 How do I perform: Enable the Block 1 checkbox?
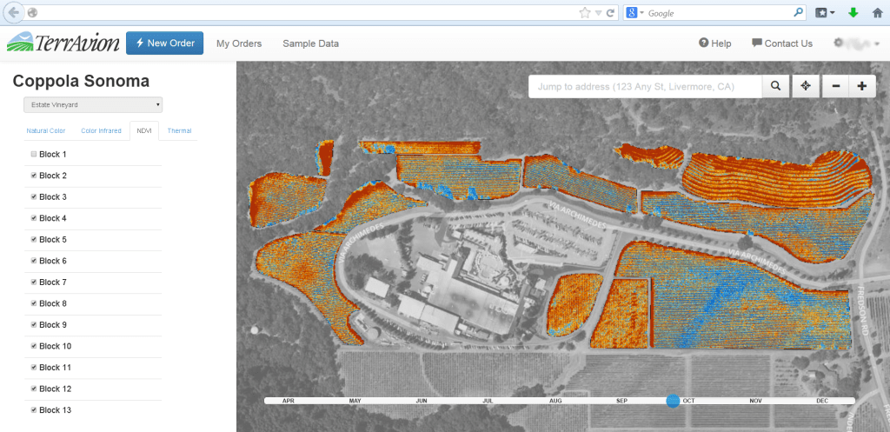(x=34, y=154)
